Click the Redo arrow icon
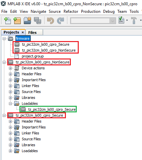 (x=60, y=21)
